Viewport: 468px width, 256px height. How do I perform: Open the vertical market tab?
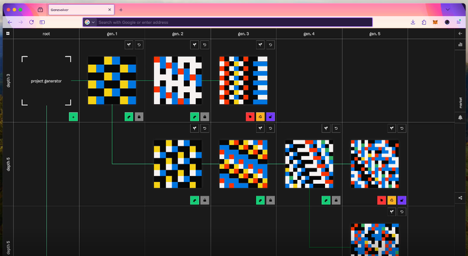tap(460, 103)
